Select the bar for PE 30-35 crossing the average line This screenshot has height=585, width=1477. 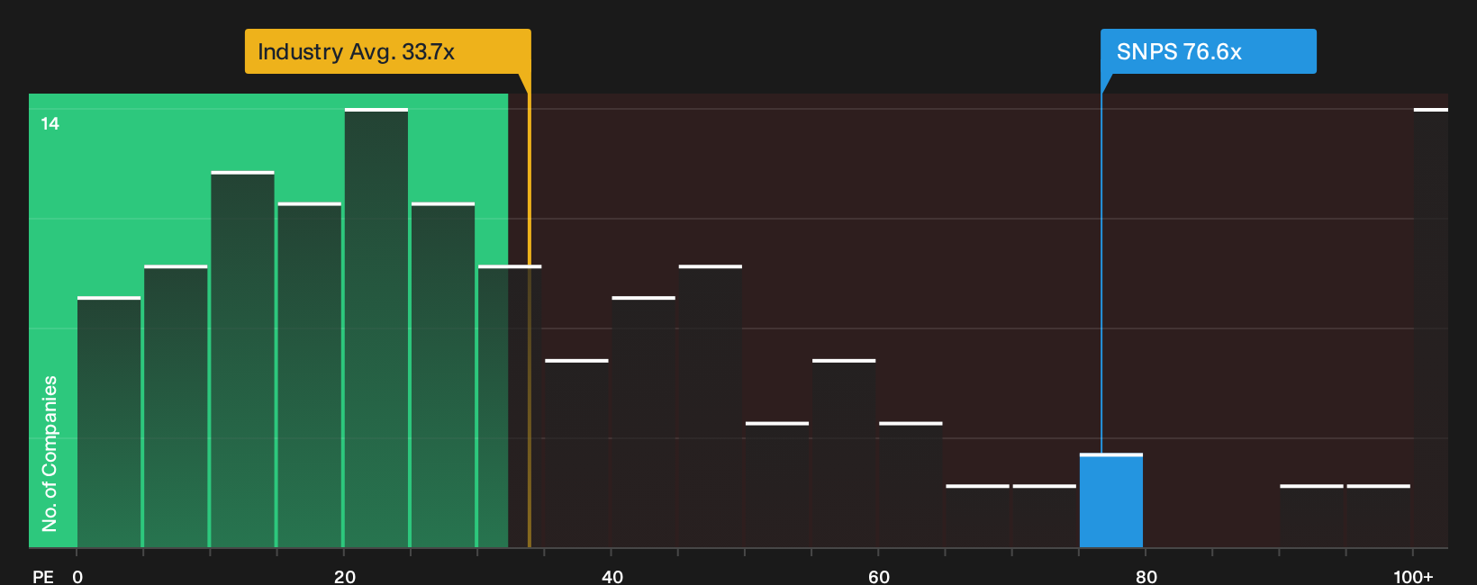tap(510, 406)
